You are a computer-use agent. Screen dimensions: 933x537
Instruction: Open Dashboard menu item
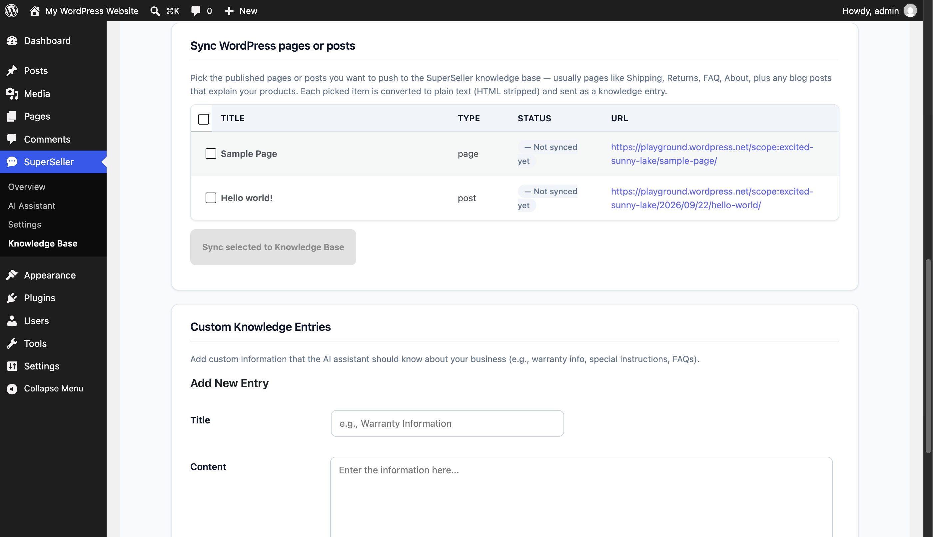53,41
